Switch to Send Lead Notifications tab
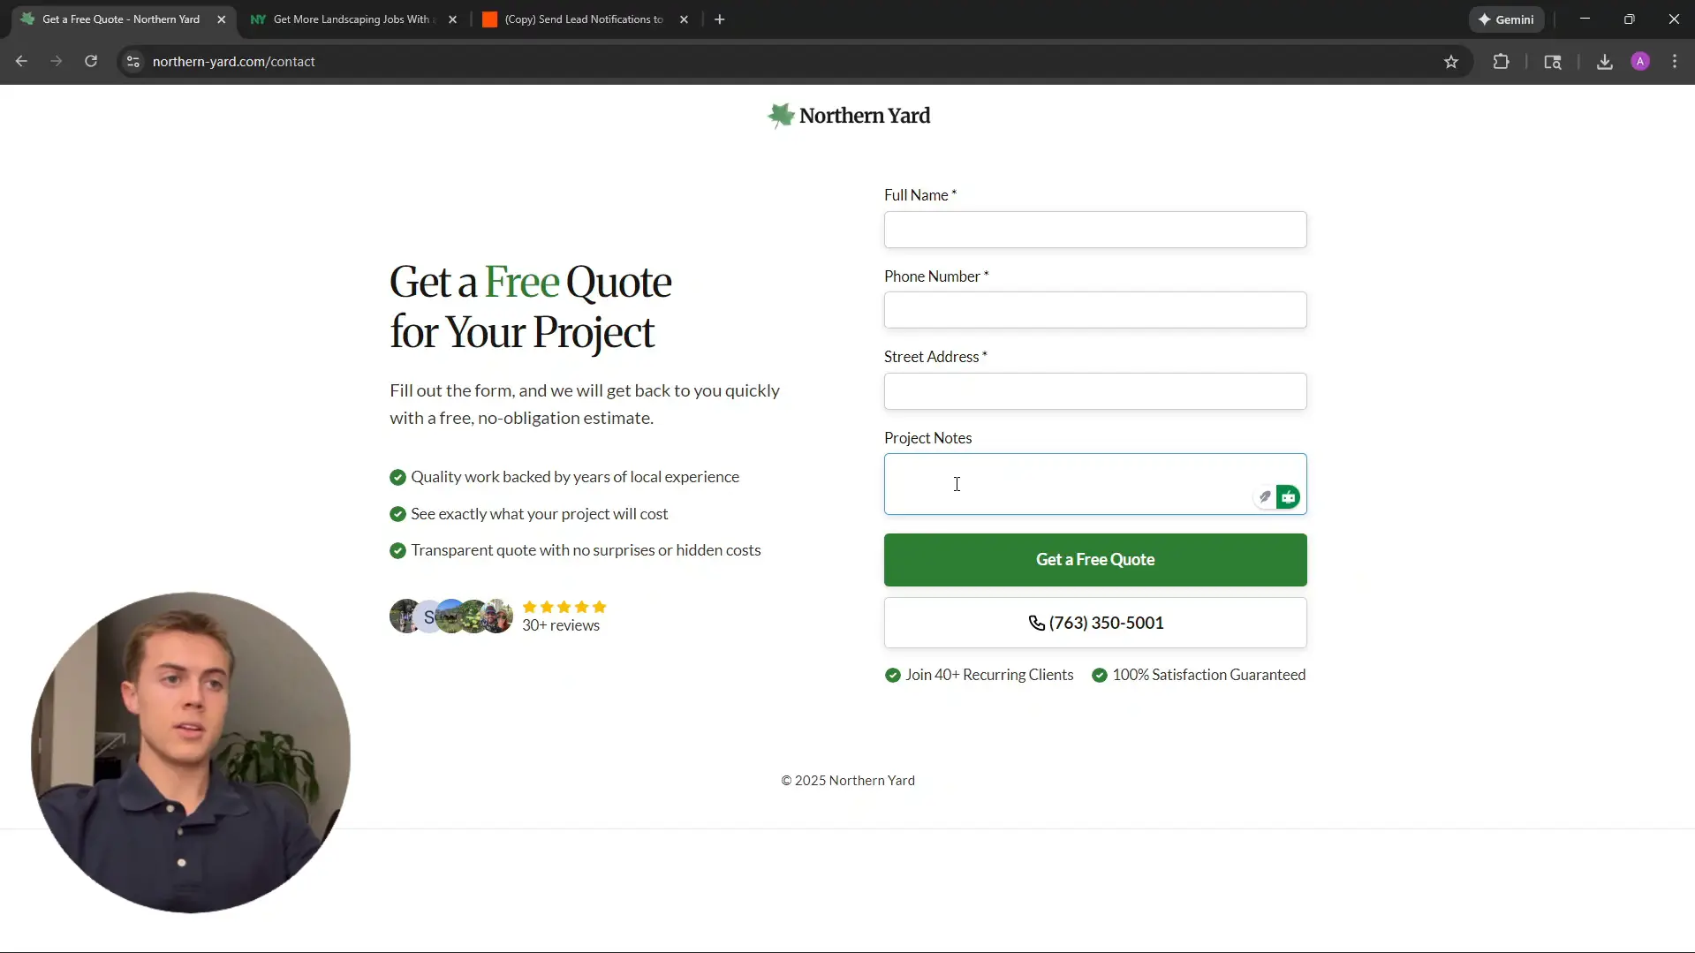Screen dimensions: 1695x953 [583, 19]
